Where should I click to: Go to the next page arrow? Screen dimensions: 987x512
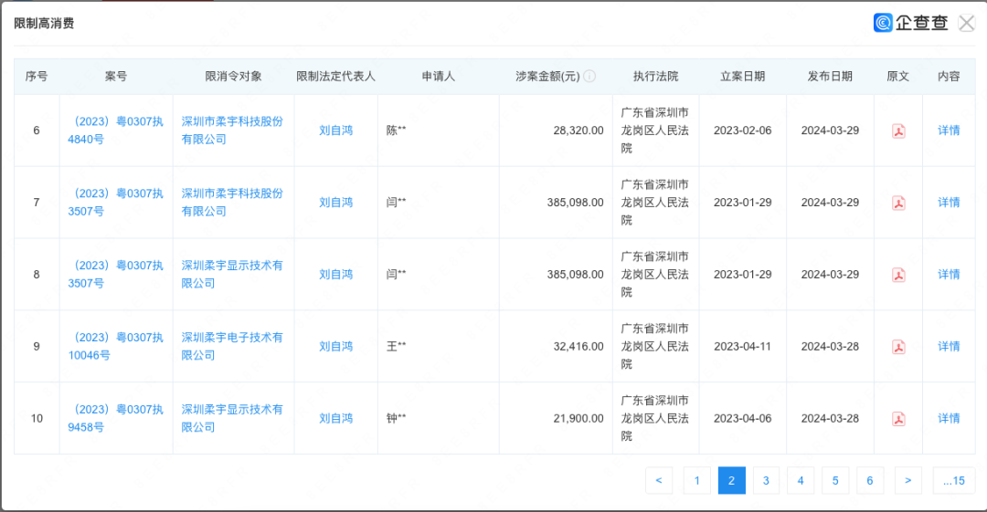(907, 480)
